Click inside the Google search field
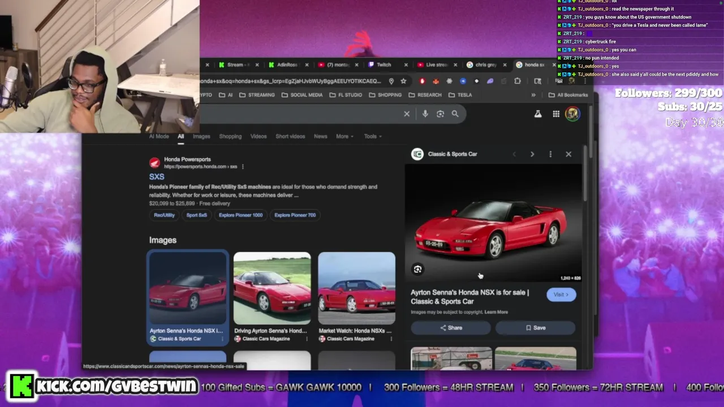 pos(300,114)
